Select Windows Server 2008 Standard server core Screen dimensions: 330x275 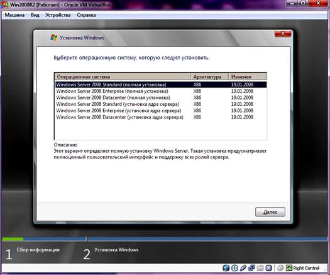(x=160, y=104)
